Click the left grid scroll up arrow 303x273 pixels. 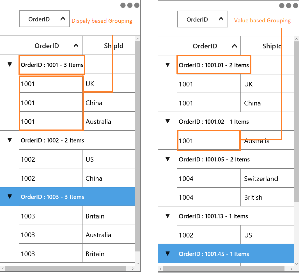click(138, 39)
